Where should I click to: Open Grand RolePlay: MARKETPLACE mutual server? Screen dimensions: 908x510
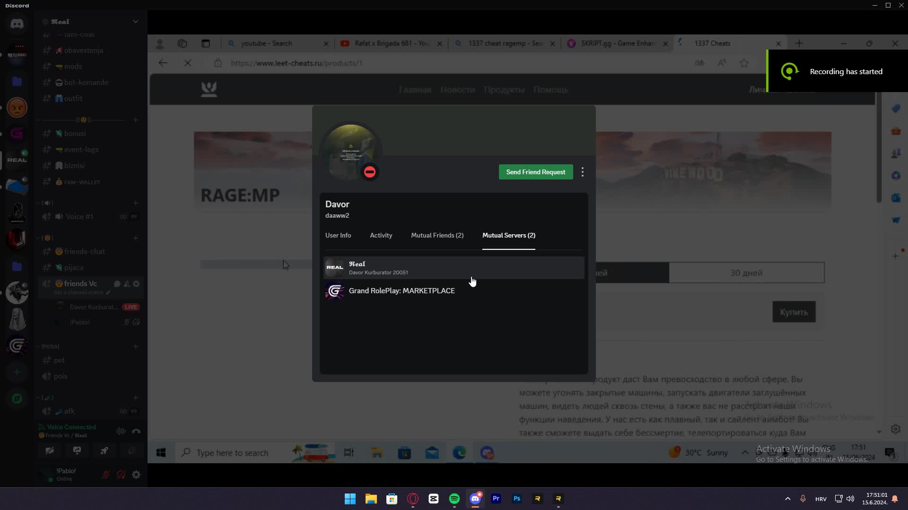click(x=454, y=291)
